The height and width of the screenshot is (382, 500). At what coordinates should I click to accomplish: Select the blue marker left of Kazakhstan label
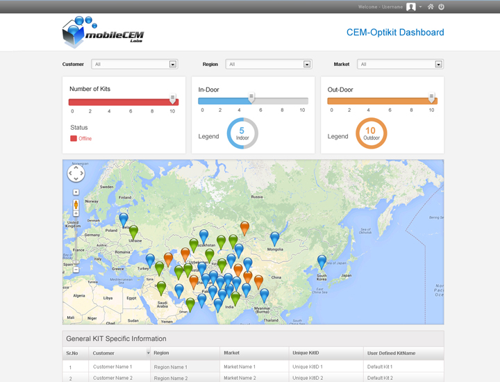(x=203, y=237)
